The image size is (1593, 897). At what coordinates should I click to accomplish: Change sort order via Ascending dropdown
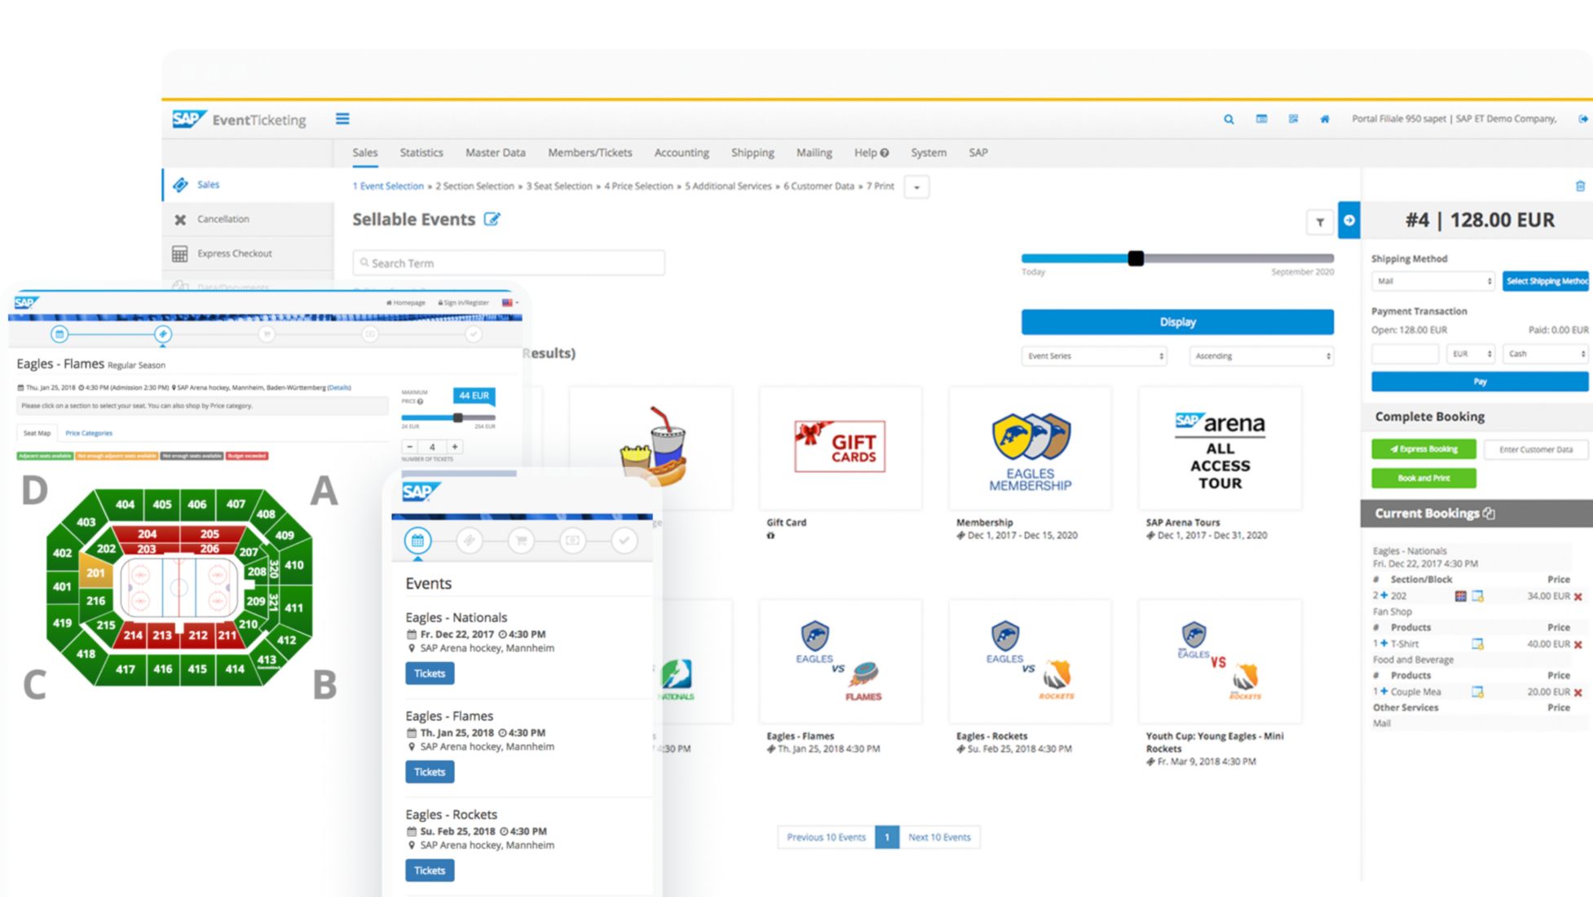point(1260,356)
